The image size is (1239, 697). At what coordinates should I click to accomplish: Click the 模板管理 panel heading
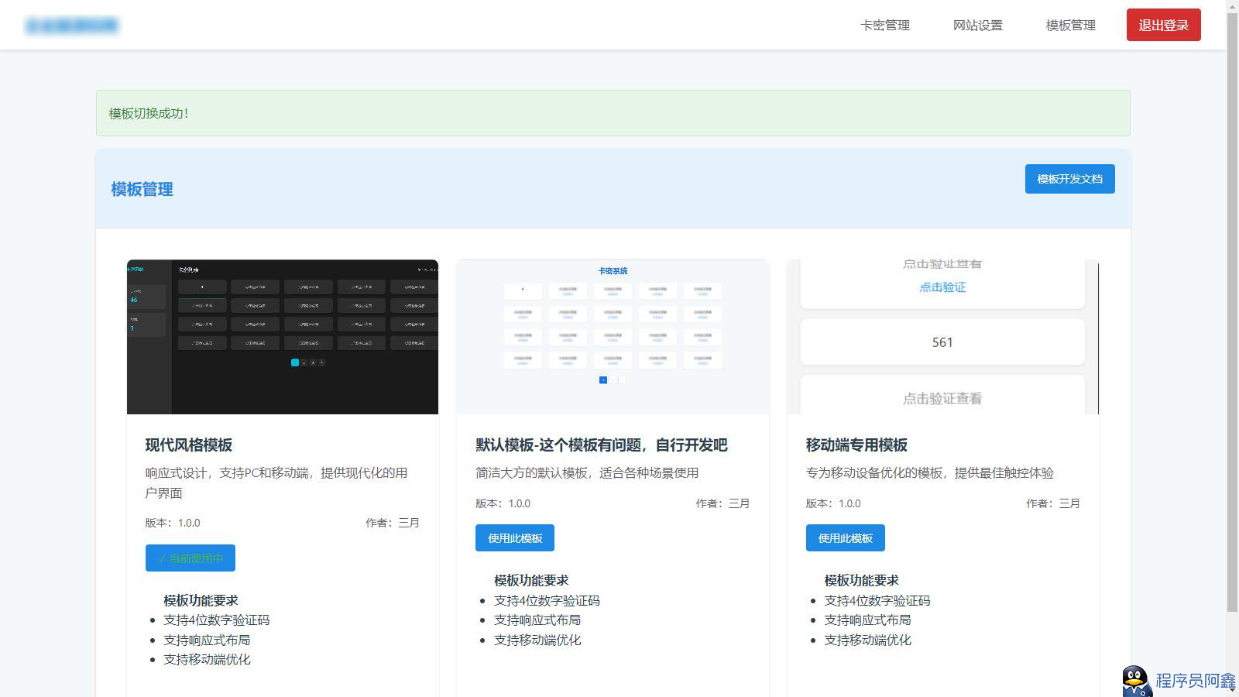tap(142, 189)
